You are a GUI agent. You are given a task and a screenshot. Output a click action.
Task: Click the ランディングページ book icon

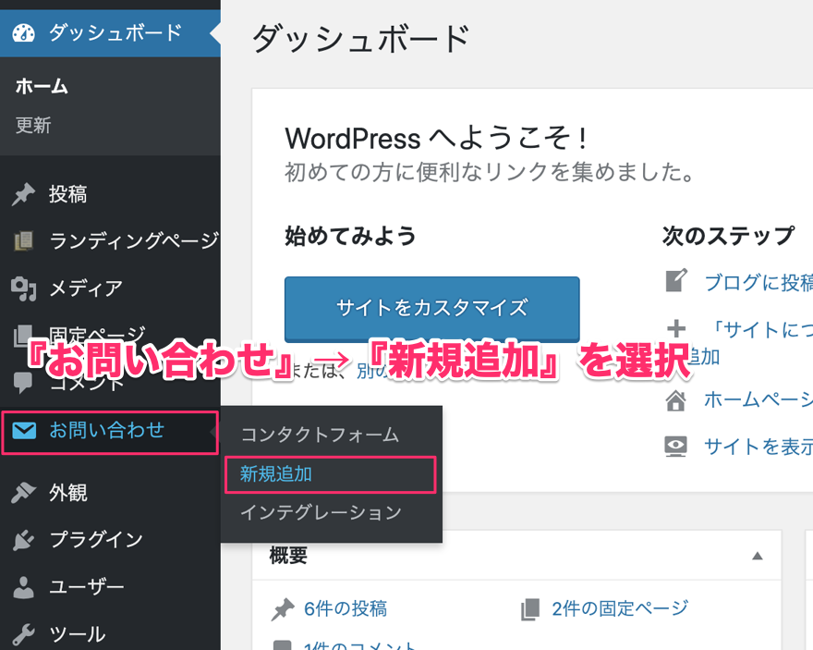pyautogui.click(x=24, y=241)
